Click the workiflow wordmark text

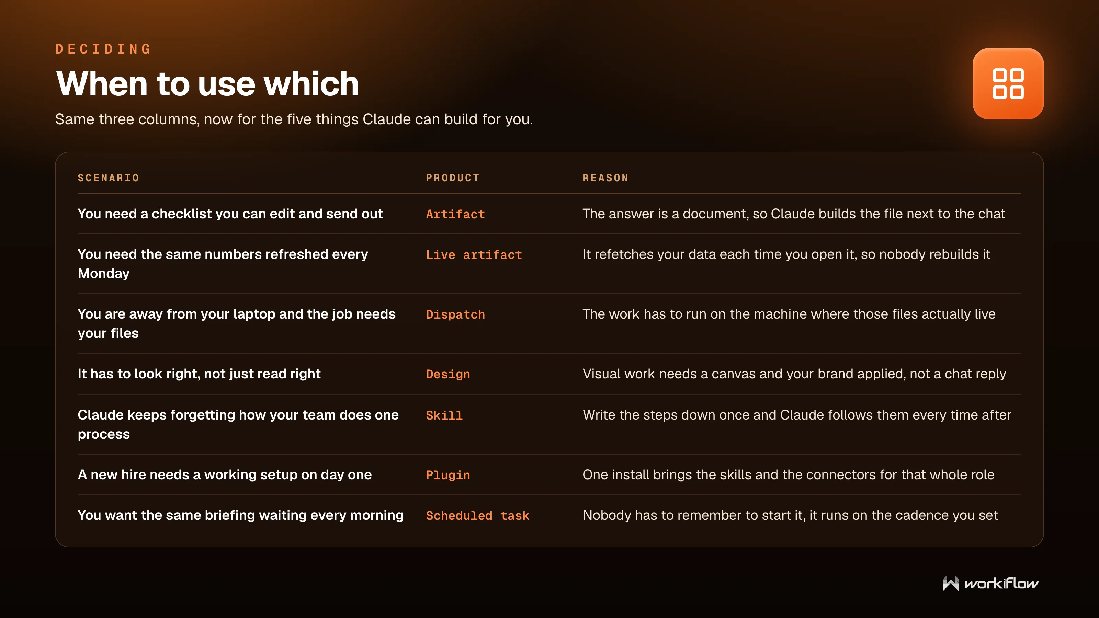(1001, 583)
